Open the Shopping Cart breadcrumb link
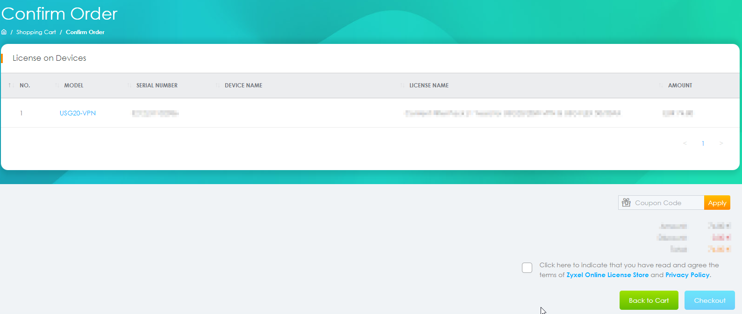 pos(36,32)
